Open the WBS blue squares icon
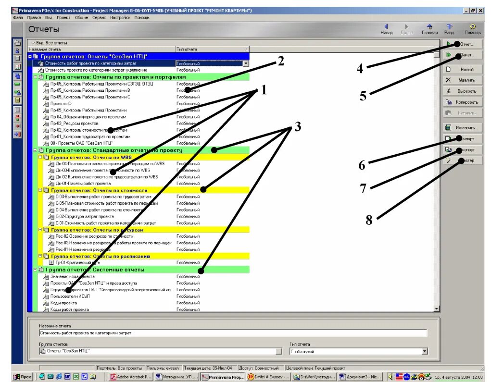Viewport: 491px width, 382px height. pos(17,76)
